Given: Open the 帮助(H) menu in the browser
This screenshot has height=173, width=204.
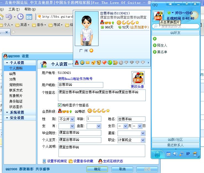Looking at the screenshot, I should tap(30, 9).
